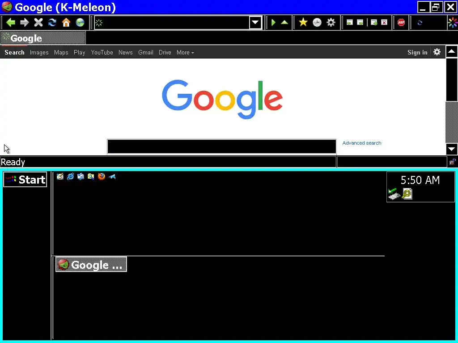Click the Start button
The image size is (458, 343).
[25, 180]
